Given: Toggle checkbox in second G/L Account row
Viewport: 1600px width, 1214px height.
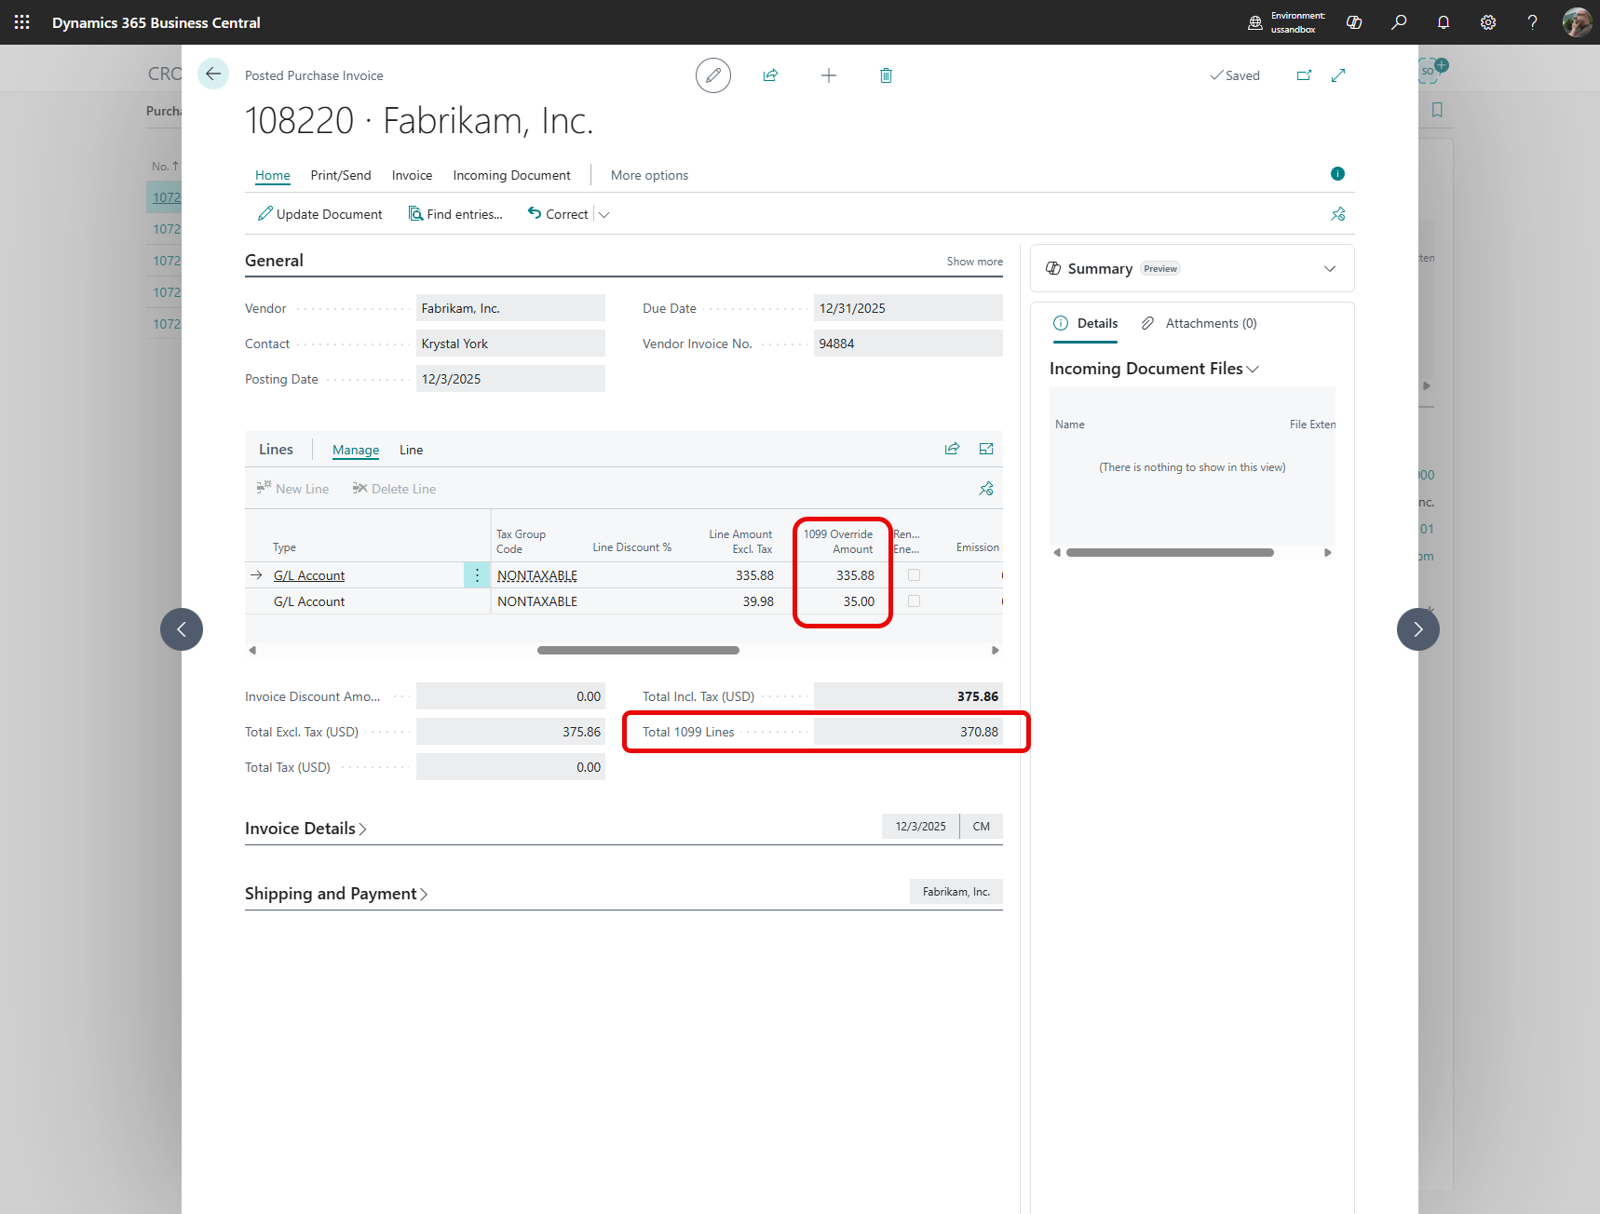Looking at the screenshot, I should pyautogui.click(x=914, y=601).
